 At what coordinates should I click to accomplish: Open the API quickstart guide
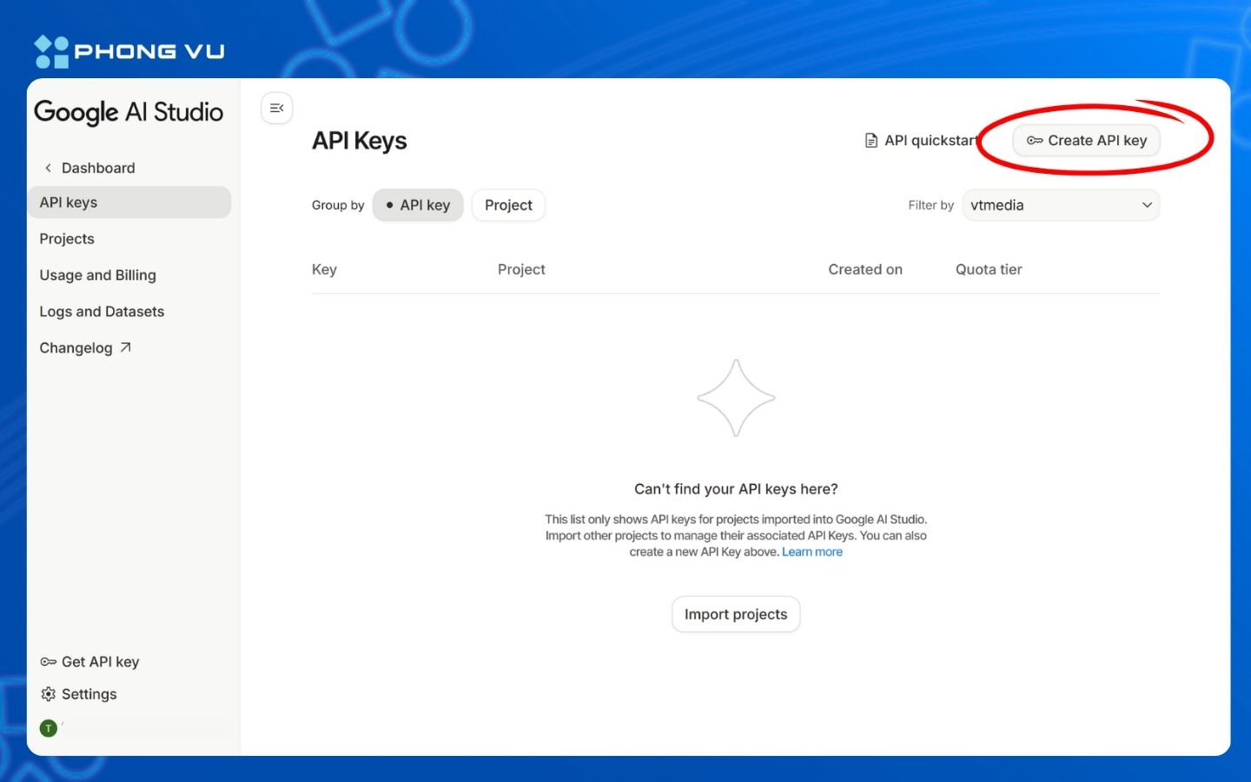point(921,141)
